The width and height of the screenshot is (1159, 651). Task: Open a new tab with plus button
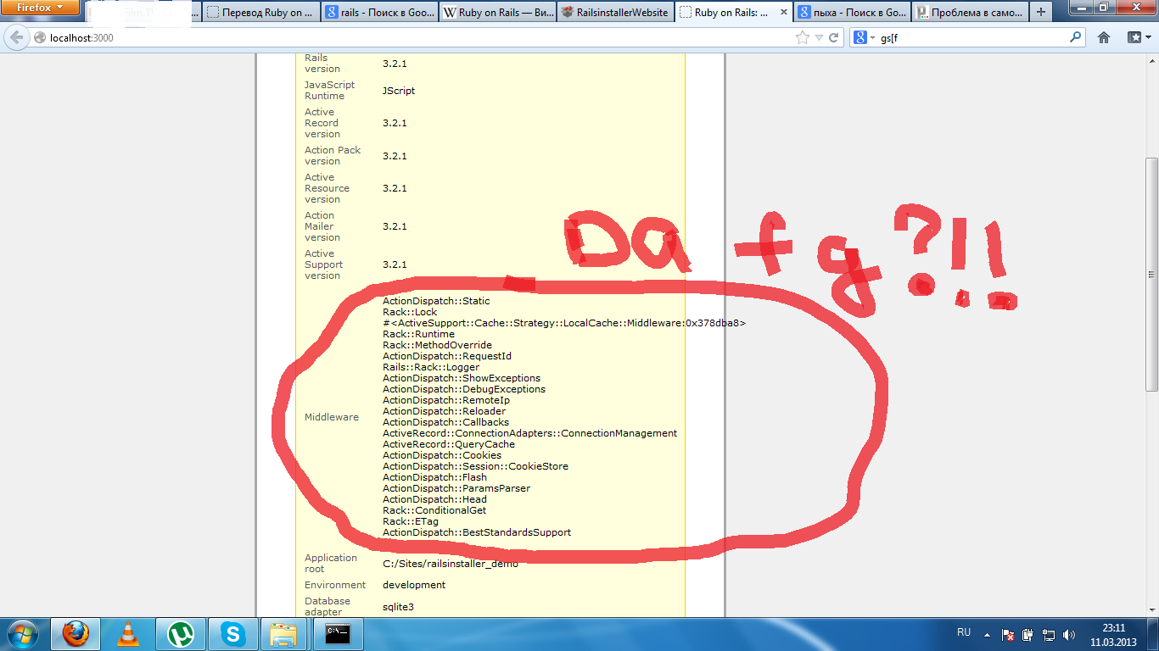(1041, 13)
